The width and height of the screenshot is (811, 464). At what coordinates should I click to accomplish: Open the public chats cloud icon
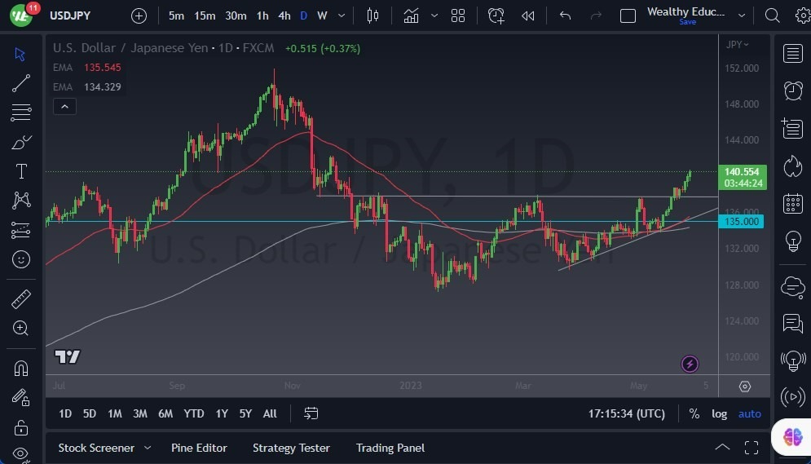tap(793, 287)
